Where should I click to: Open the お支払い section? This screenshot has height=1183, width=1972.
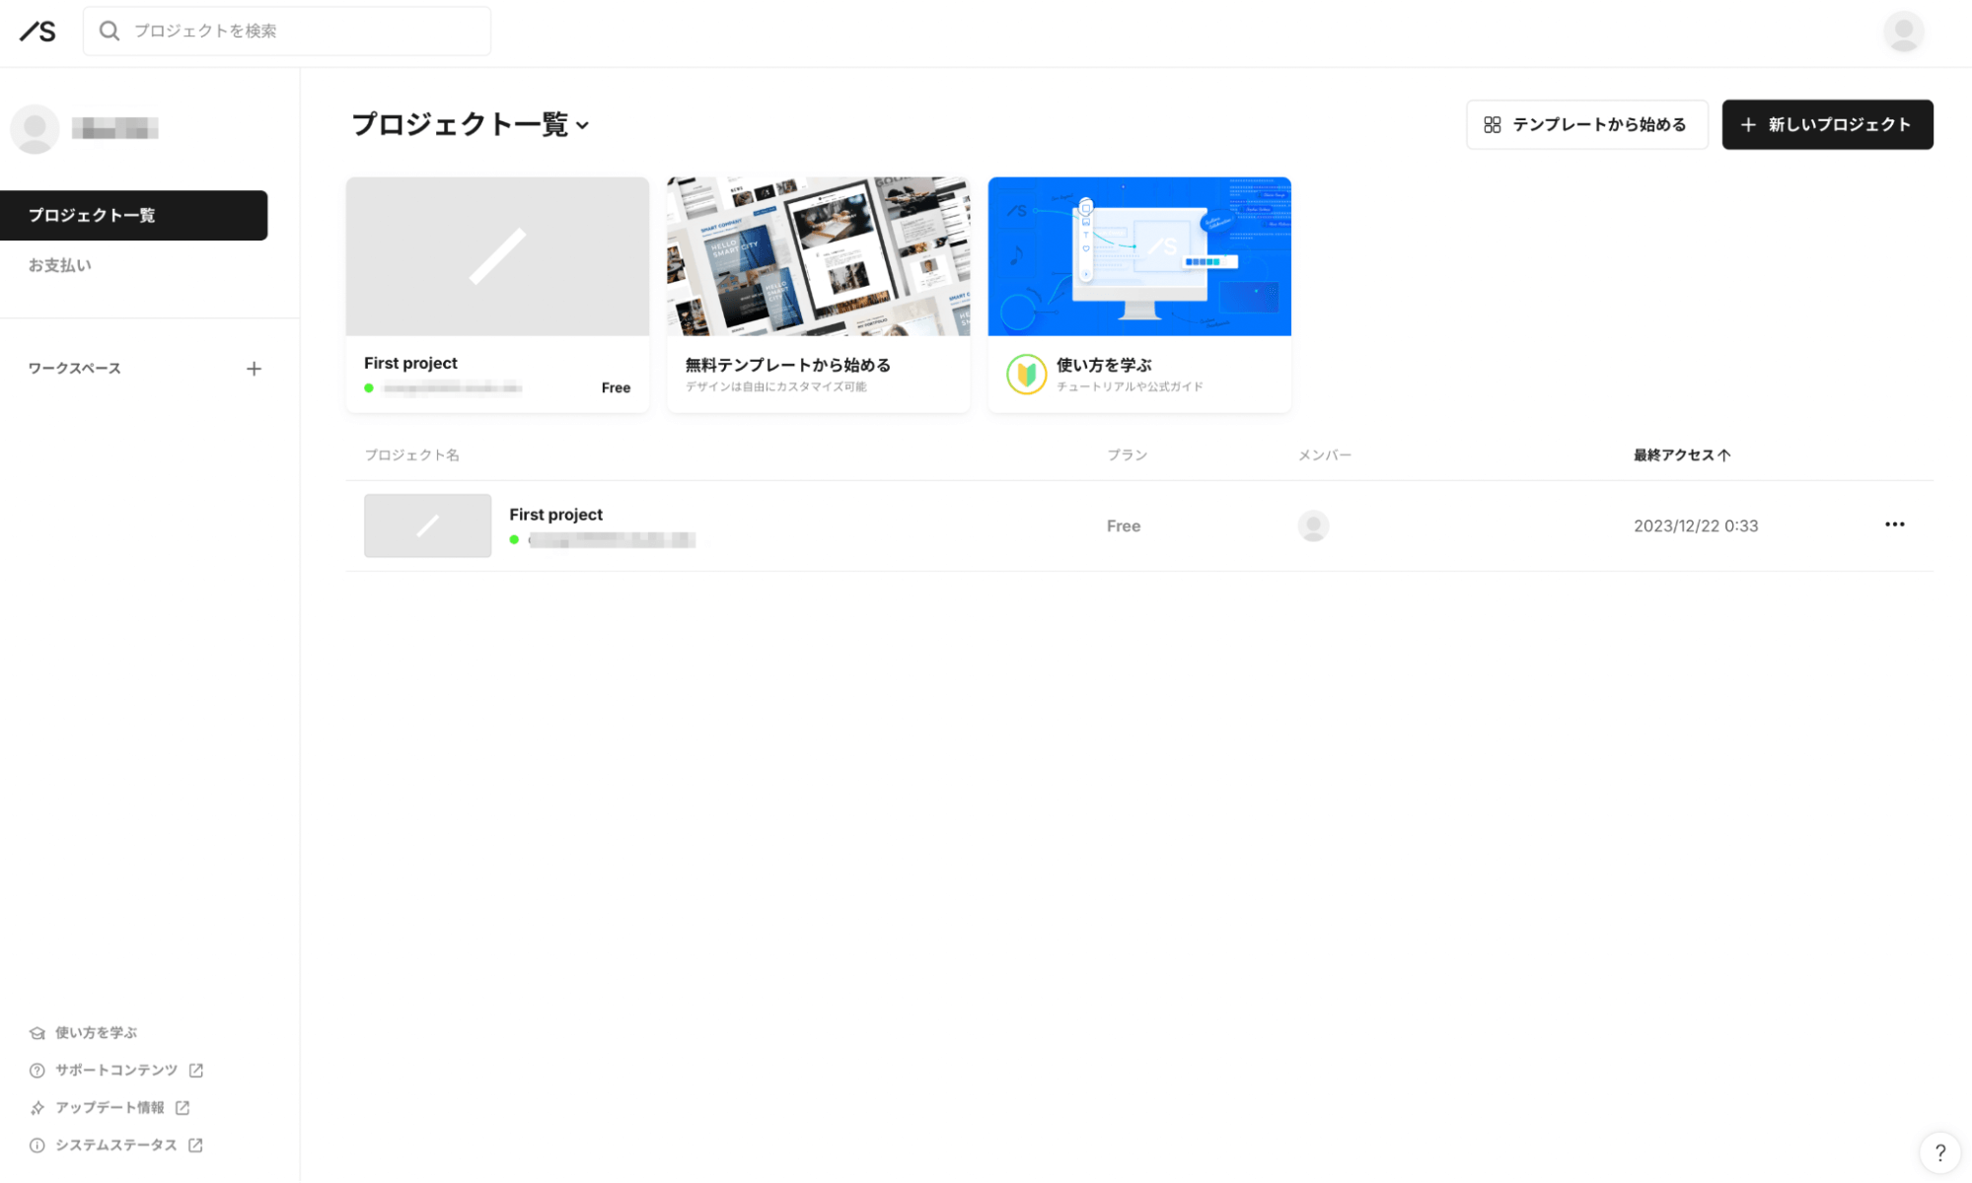[x=59, y=264]
